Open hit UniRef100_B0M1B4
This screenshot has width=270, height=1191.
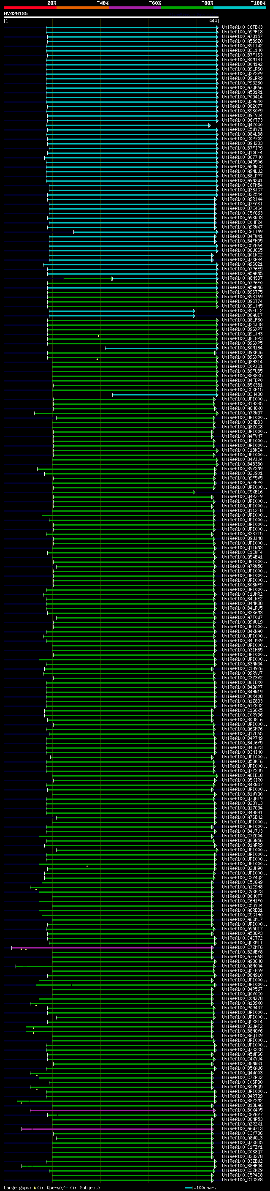click(242, 348)
